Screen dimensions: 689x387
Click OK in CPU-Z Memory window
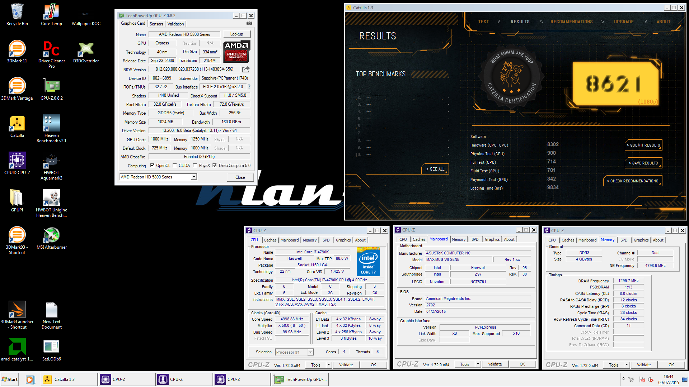pyautogui.click(x=671, y=365)
